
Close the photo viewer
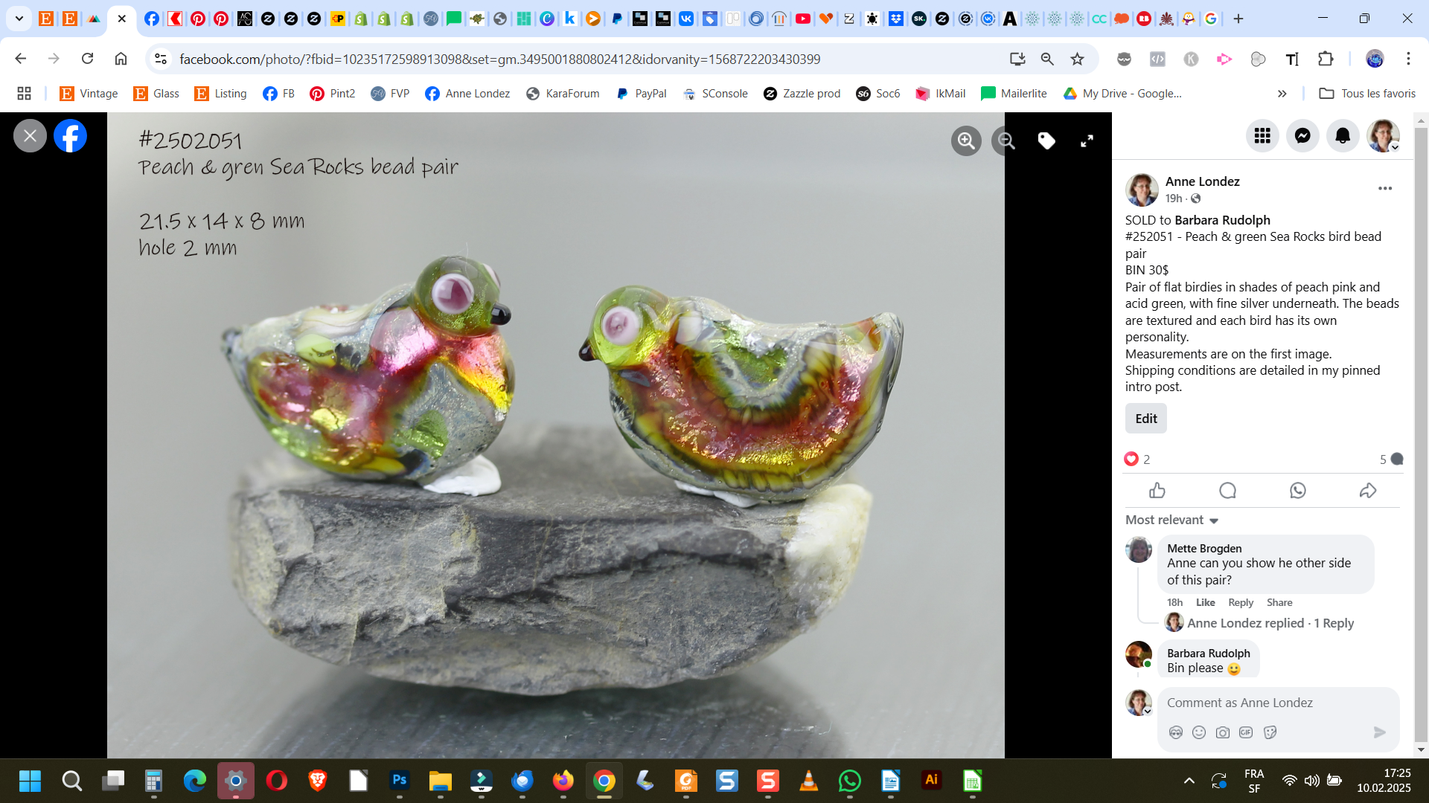30,136
